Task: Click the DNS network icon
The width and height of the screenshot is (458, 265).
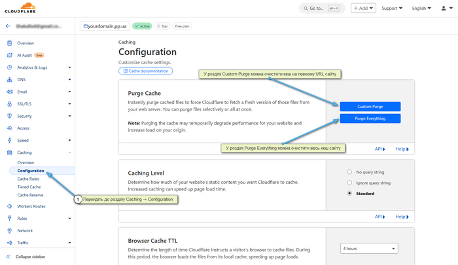Action: [x=9, y=79]
